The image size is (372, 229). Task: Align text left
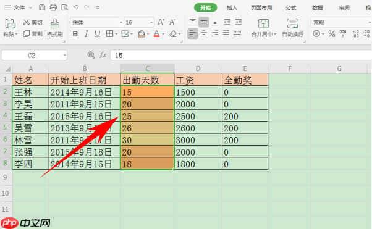[192, 34]
